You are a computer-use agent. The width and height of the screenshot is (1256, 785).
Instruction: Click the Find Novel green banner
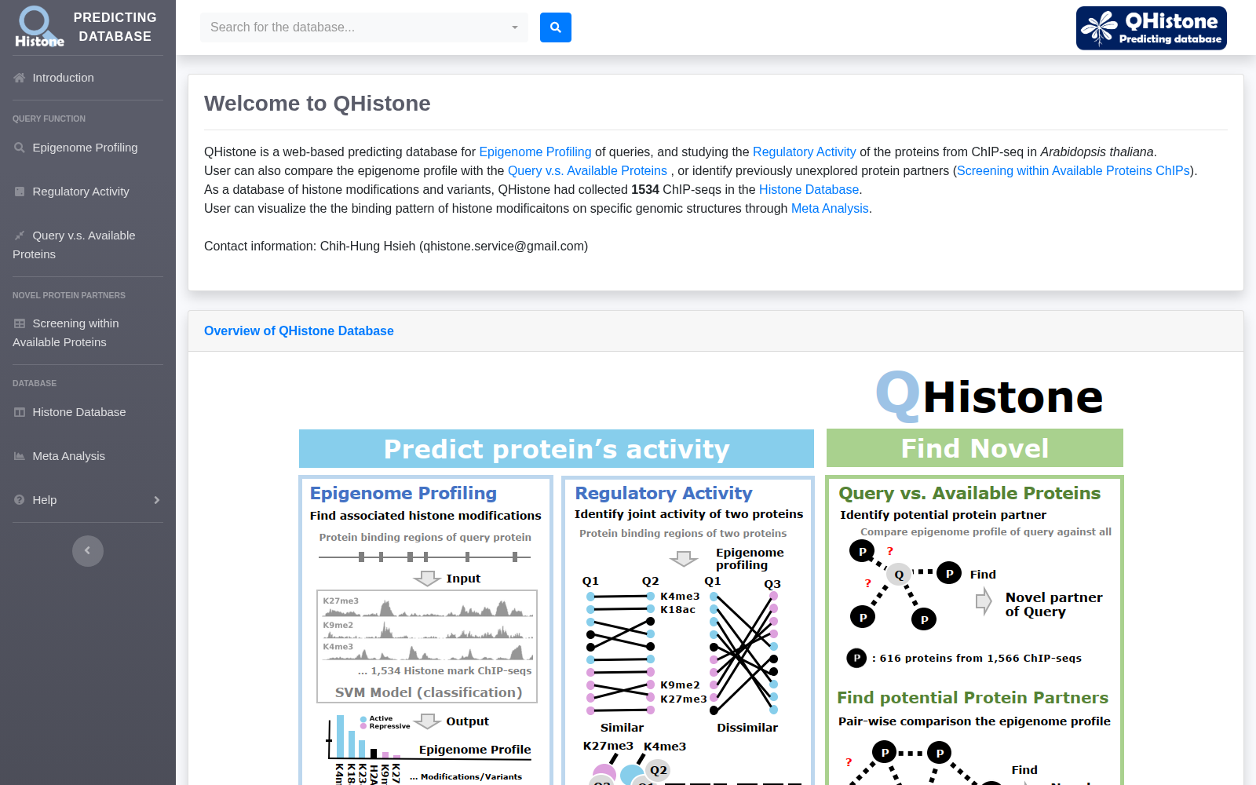point(975,448)
